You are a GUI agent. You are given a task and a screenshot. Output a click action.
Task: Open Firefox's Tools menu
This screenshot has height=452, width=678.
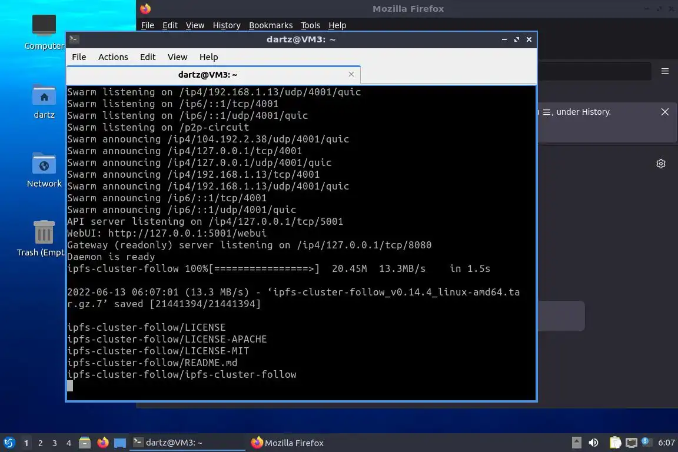coord(311,25)
